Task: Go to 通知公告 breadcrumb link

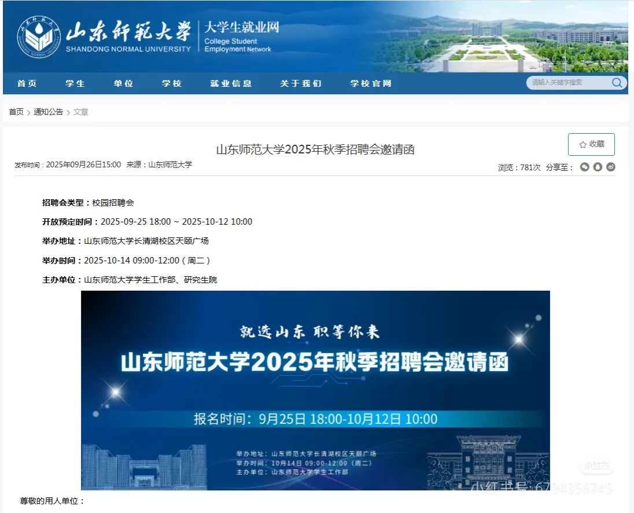Action: tap(48, 112)
